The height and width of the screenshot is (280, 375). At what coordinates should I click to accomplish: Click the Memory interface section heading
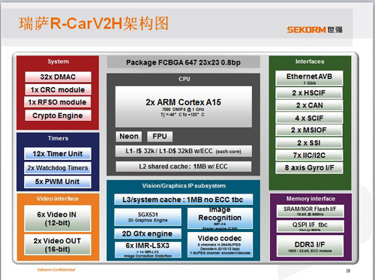310,199
